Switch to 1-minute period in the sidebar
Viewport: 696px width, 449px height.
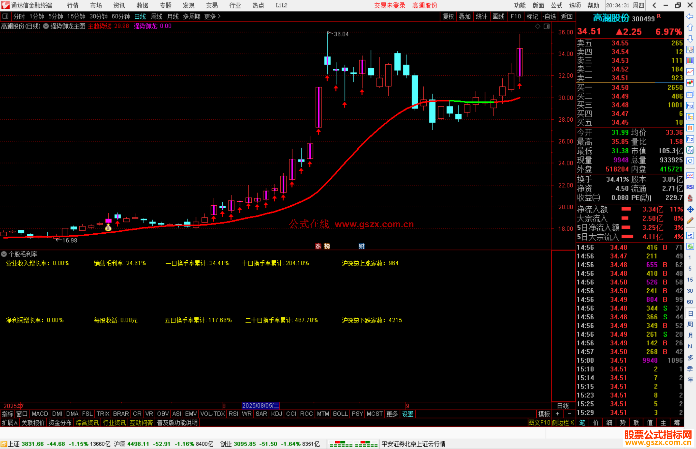(x=690, y=257)
